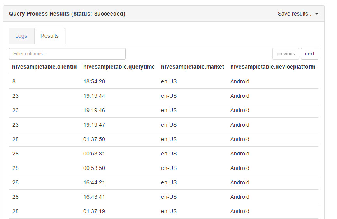Screen dimensions: 337x219
Task: Click the querytime cell 18:54:20
Action: click(94, 81)
